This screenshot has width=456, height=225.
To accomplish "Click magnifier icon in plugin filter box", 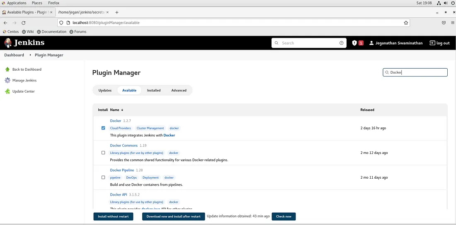I will pos(387,72).
